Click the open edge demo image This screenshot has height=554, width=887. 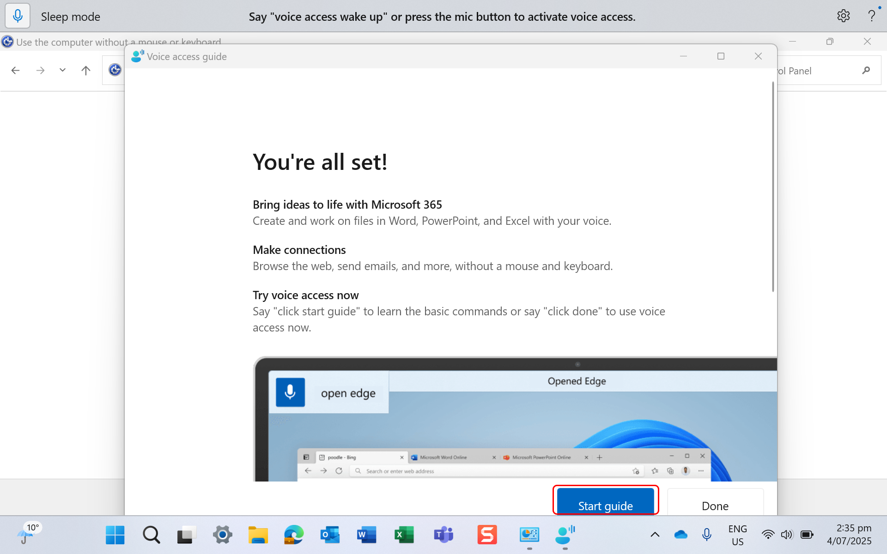point(515,419)
